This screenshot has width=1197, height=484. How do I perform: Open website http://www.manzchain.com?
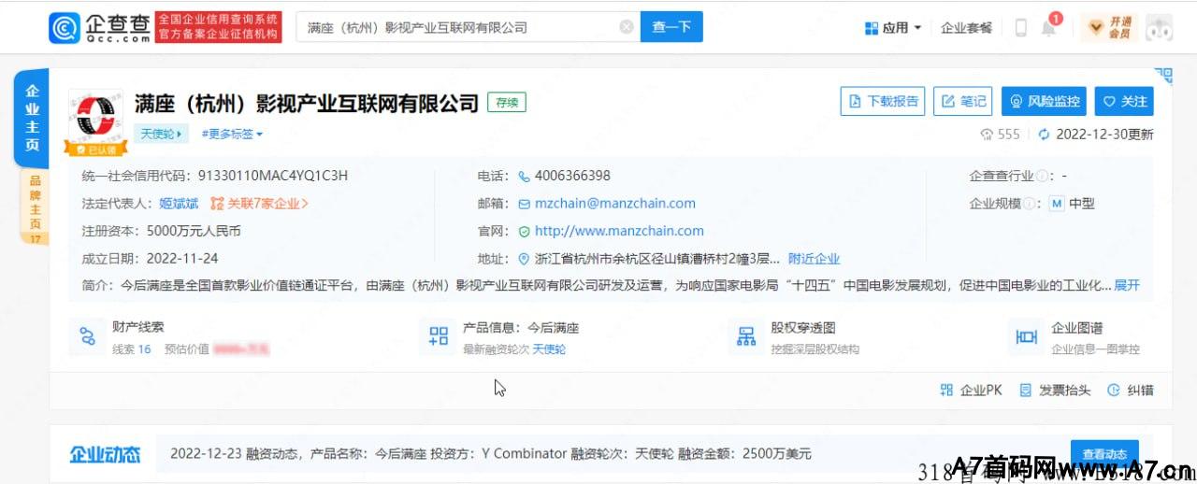coord(619,231)
